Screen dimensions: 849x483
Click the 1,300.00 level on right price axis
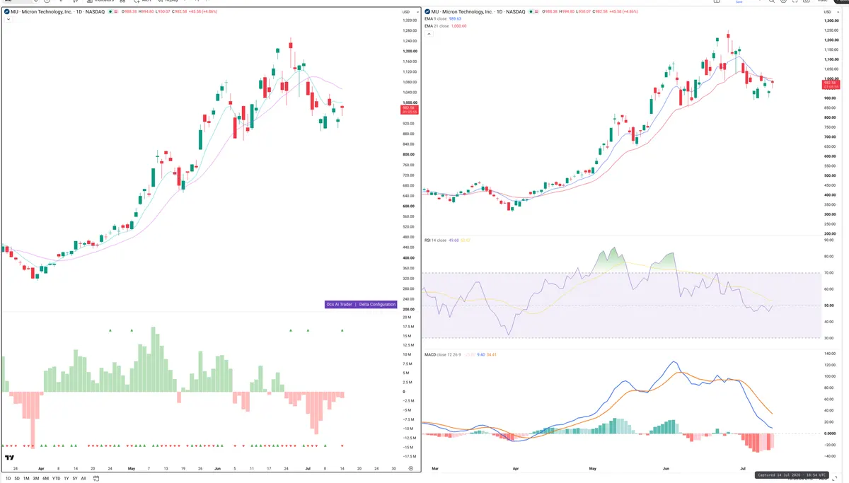pos(831,21)
